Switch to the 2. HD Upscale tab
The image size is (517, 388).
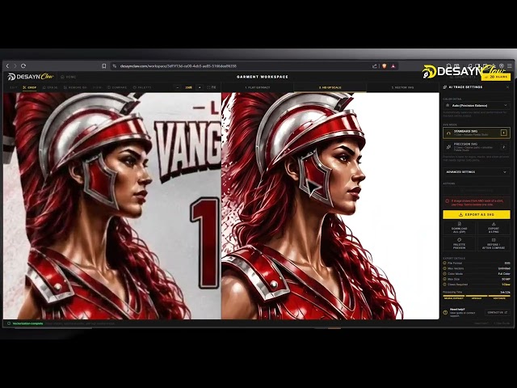[330, 87]
